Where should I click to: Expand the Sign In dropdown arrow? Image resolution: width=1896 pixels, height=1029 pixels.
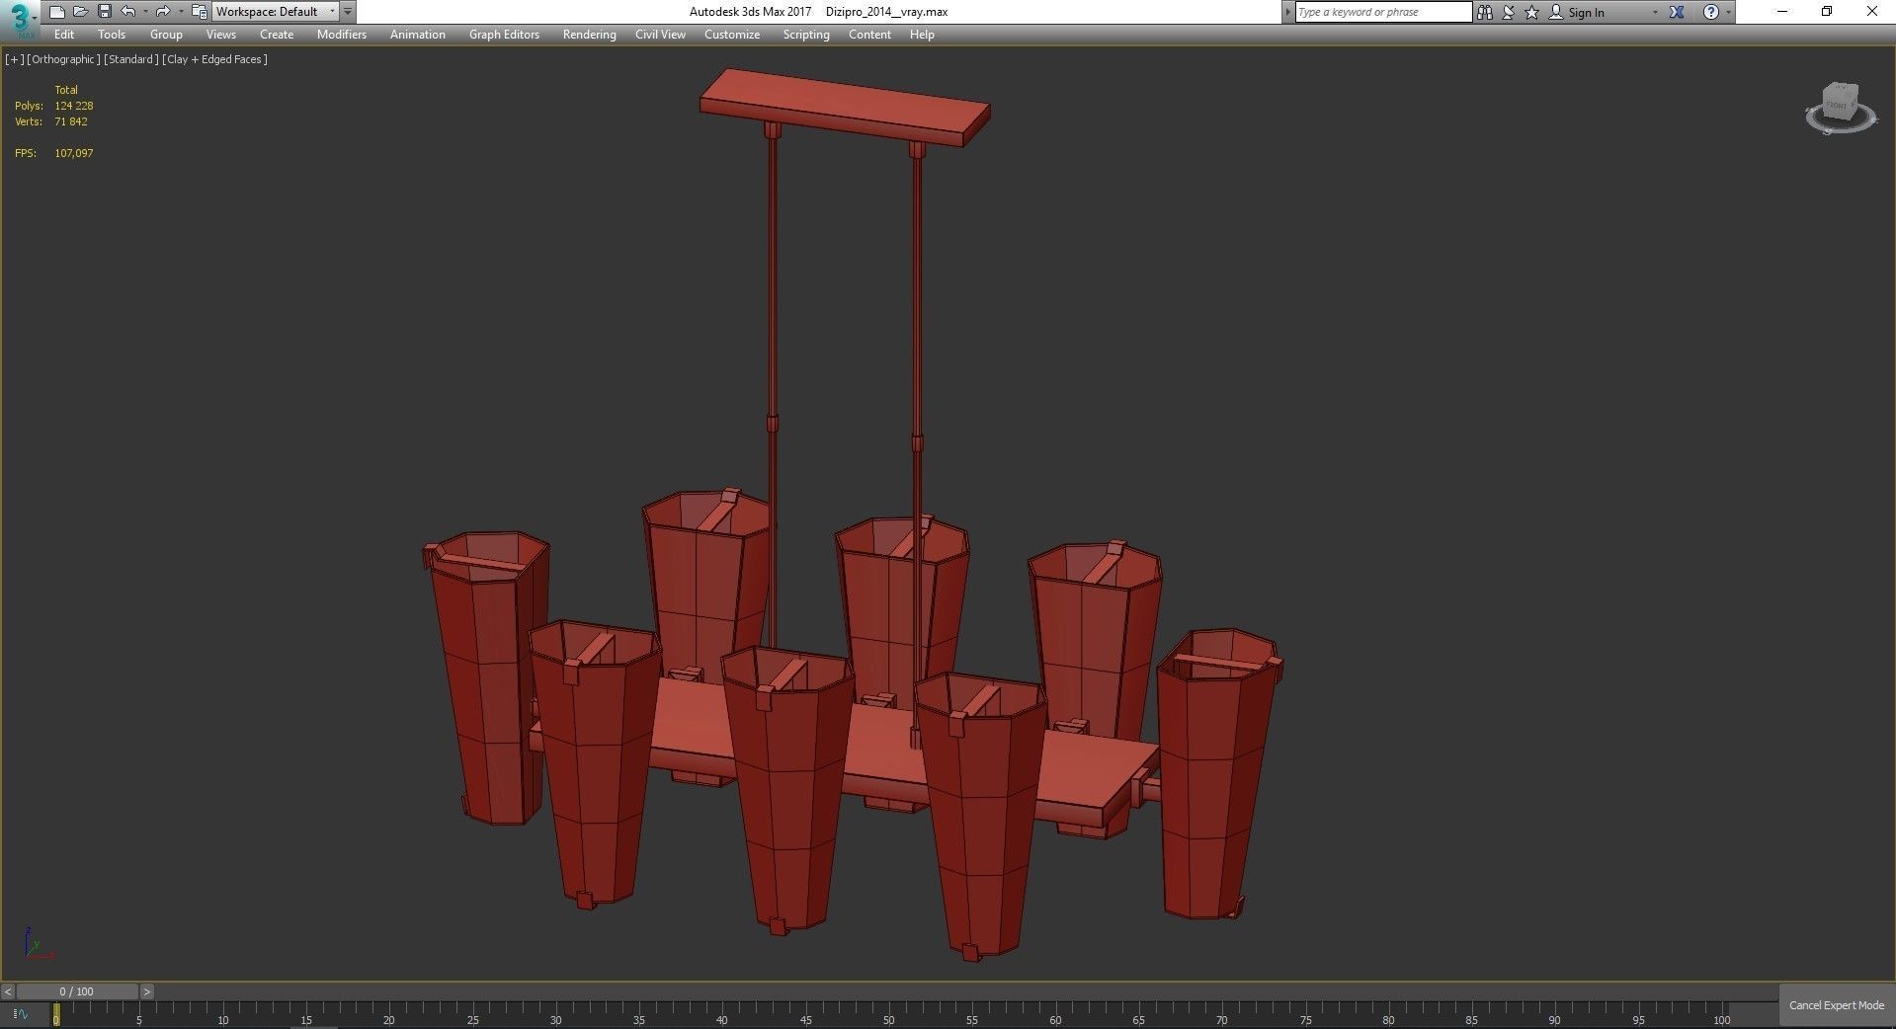click(1655, 12)
